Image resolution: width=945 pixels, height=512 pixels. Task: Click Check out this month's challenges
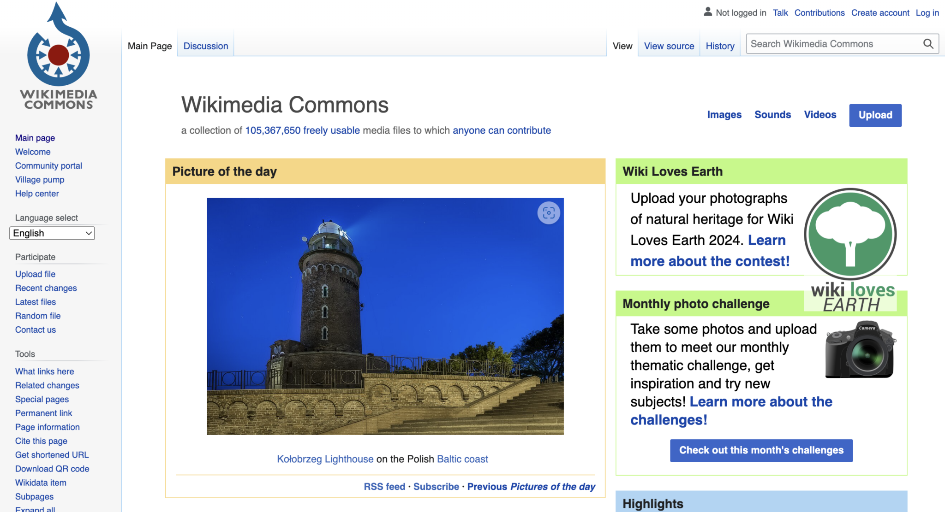pos(761,450)
